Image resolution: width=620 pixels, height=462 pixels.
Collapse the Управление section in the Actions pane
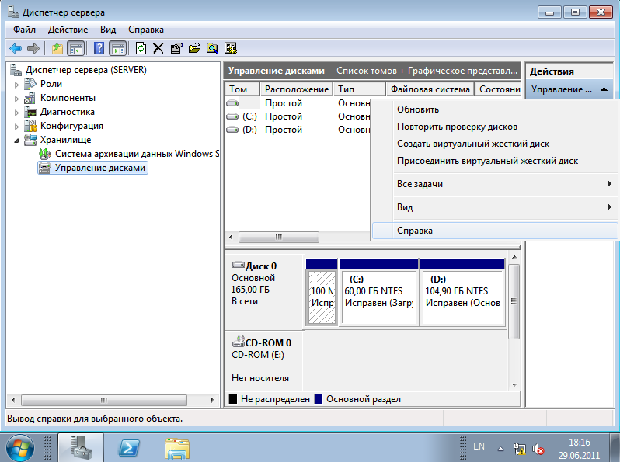604,89
